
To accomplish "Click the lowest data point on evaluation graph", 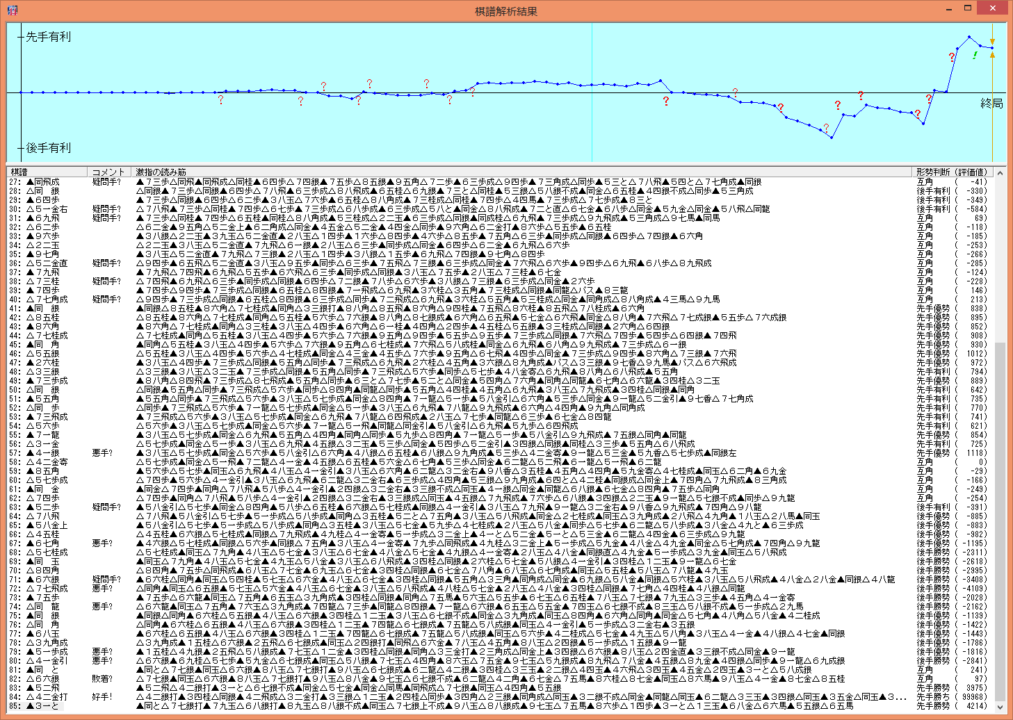I will (x=832, y=137).
